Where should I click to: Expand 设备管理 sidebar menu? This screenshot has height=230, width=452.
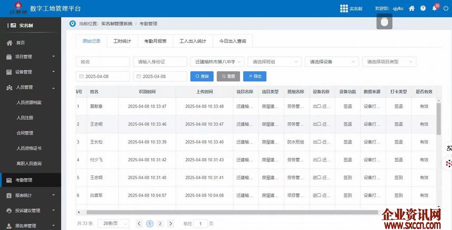point(54,71)
